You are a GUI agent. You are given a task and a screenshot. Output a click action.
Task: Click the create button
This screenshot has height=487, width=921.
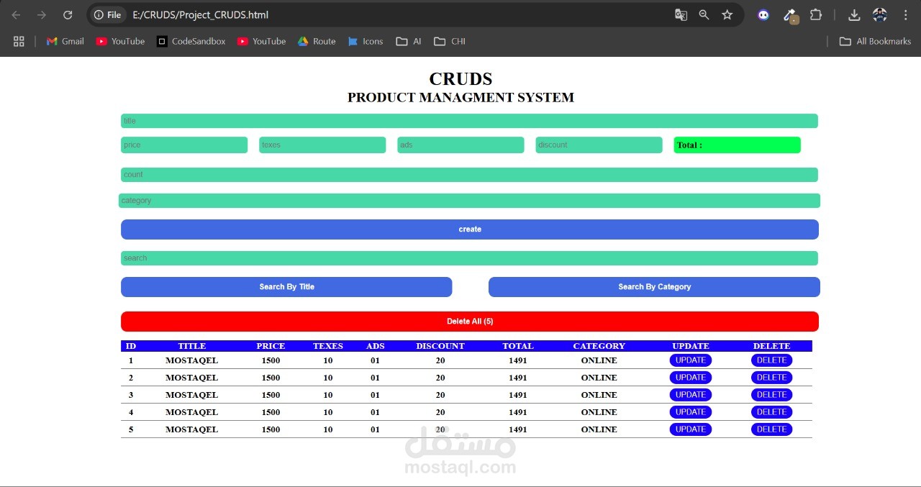(x=469, y=229)
